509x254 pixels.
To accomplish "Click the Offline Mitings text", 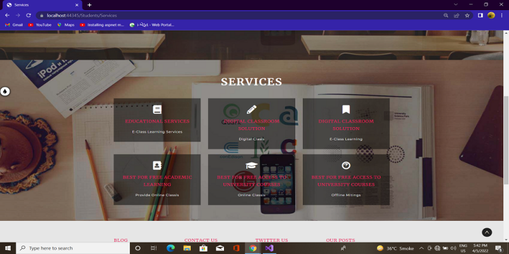I will (x=346, y=195).
